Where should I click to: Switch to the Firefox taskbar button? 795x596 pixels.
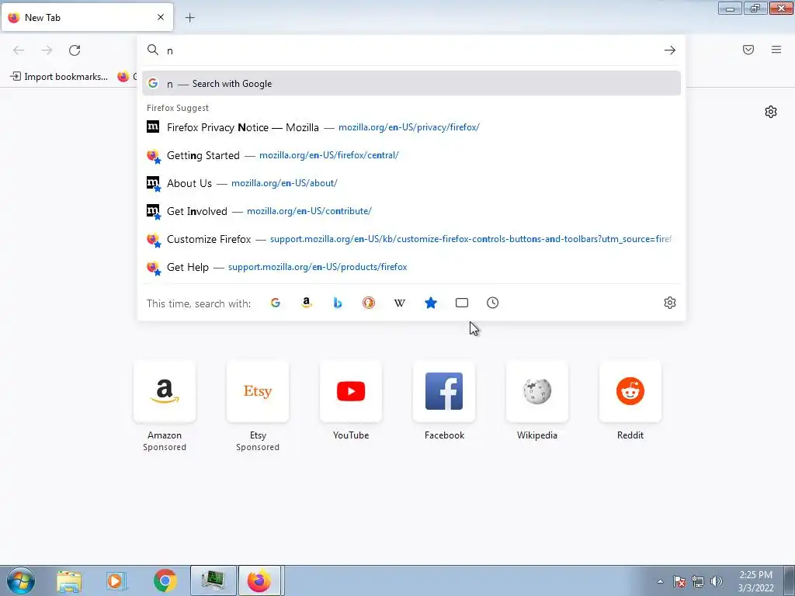pyautogui.click(x=259, y=580)
